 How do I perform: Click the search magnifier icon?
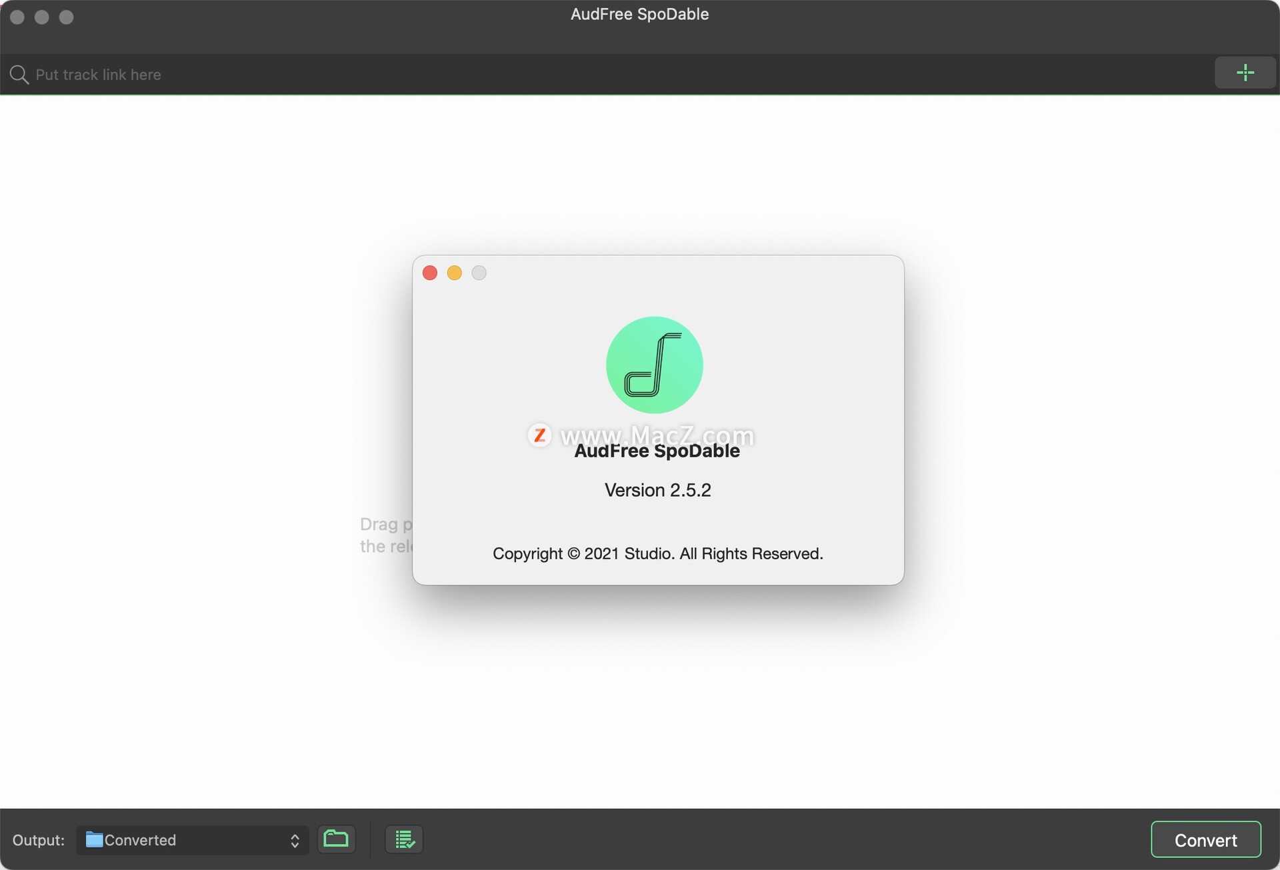coord(20,74)
